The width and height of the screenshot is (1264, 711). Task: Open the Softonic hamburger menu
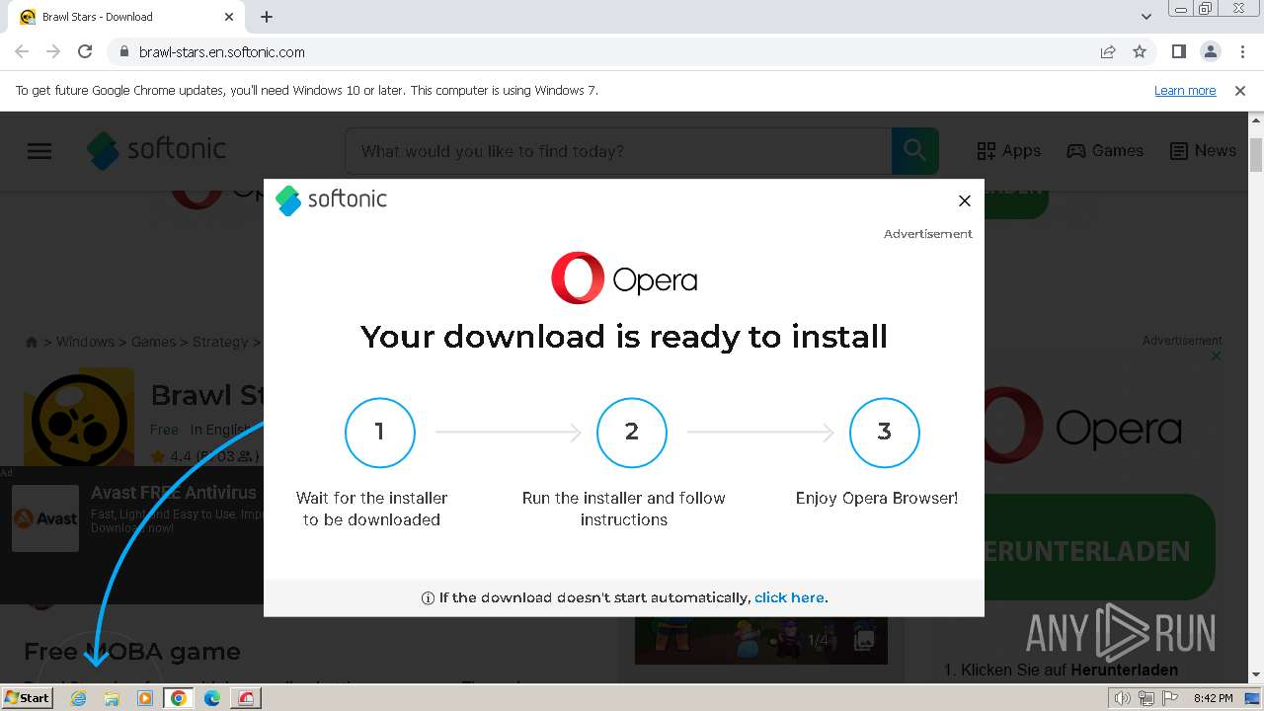tap(39, 151)
